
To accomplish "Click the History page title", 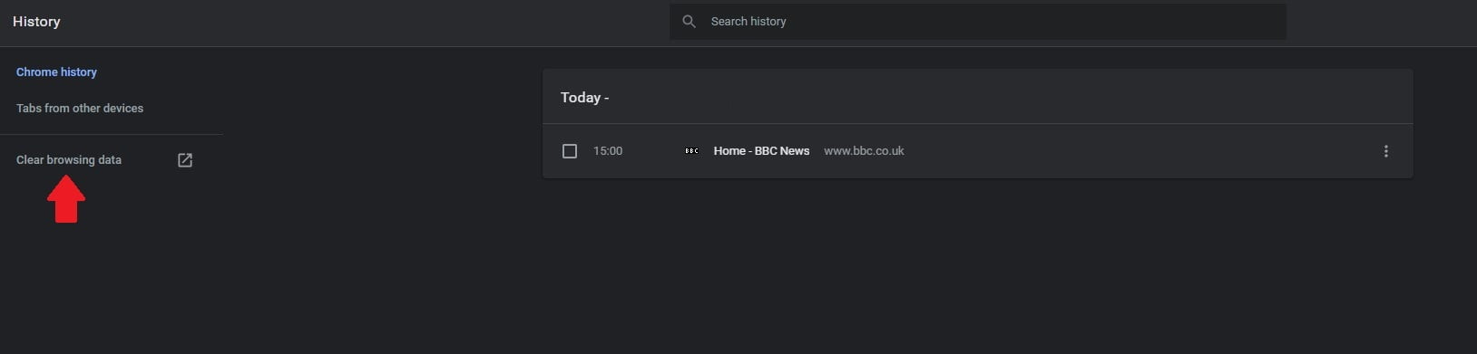I will pos(36,22).
